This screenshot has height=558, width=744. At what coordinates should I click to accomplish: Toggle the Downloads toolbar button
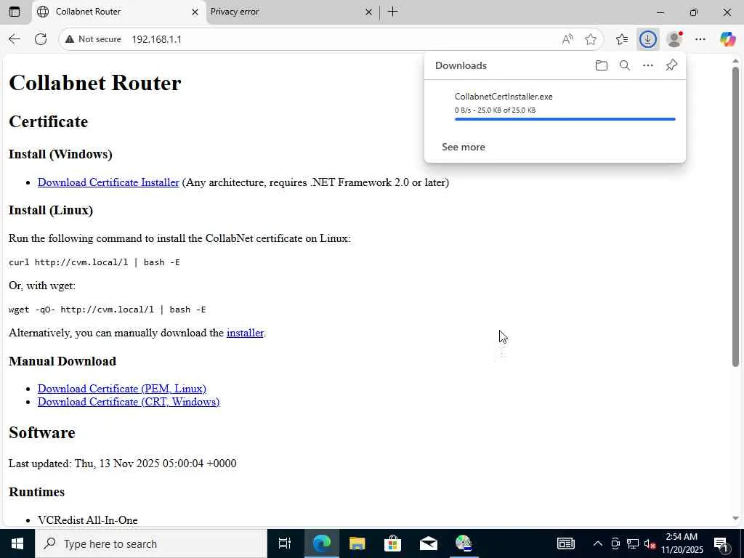coord(647,39)
